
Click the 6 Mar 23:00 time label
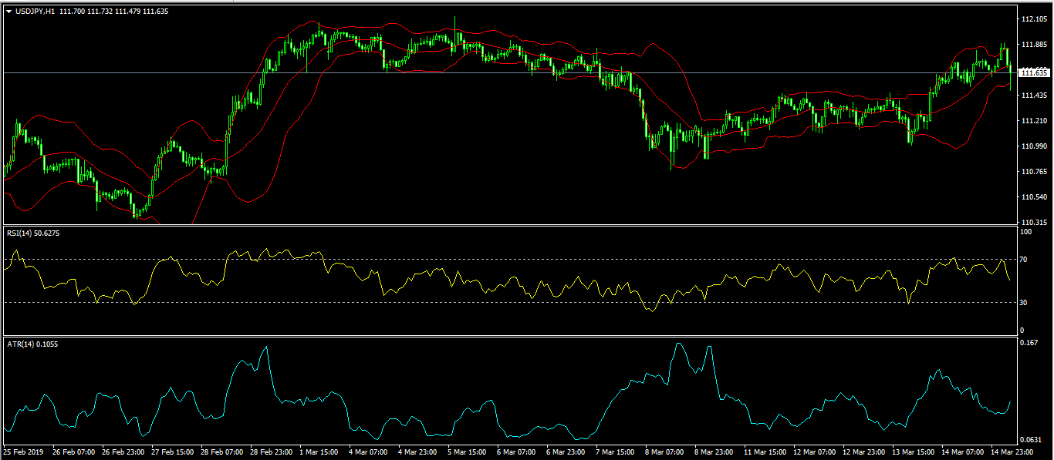click(x=566, y=452)
